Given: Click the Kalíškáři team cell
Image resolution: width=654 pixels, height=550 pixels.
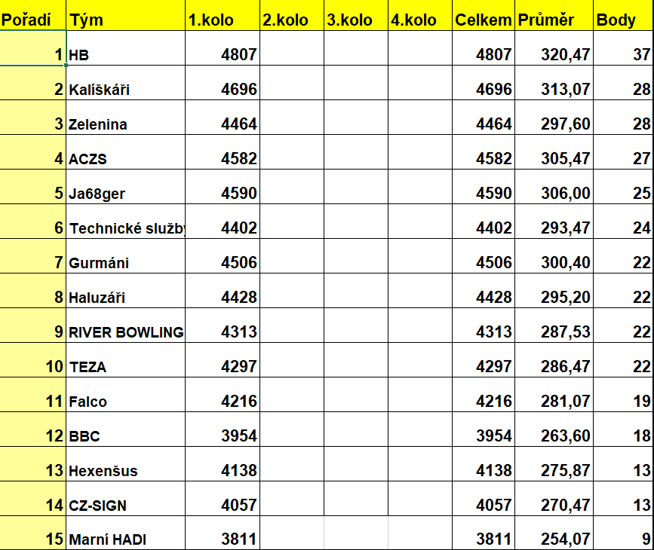Looking at the screenshot, I should click(x=125, y=90).
